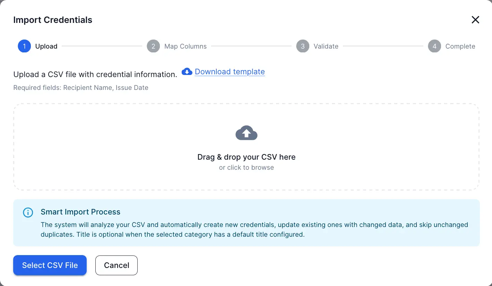Click step circle 4 for Complete
This screenshot has width=492, height=286.
pyautogui.click(x=434, y=46)
